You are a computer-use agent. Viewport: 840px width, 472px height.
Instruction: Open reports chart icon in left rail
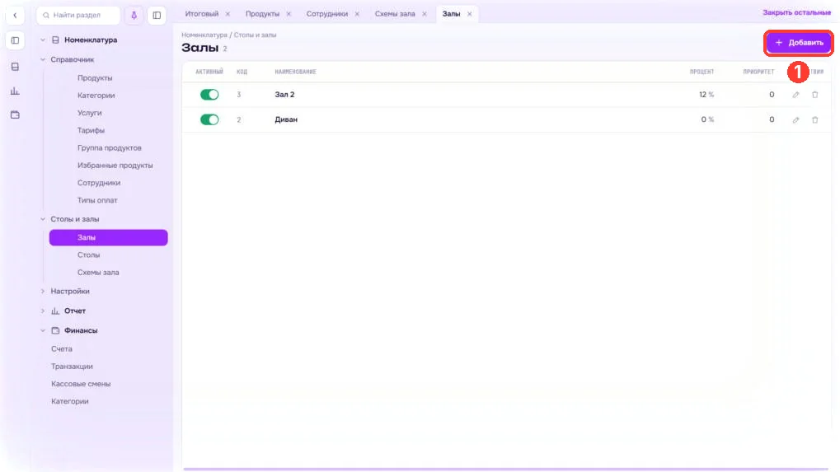[15, 91]
